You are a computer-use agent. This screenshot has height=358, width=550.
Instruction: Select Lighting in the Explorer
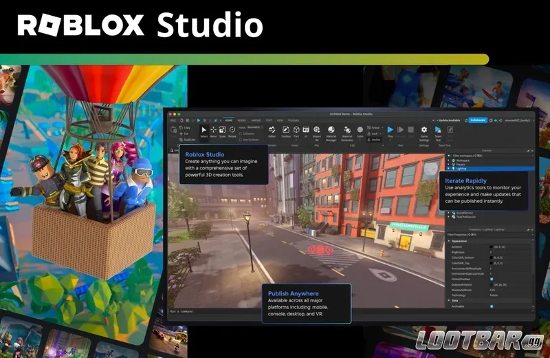[x=490, y=169]
